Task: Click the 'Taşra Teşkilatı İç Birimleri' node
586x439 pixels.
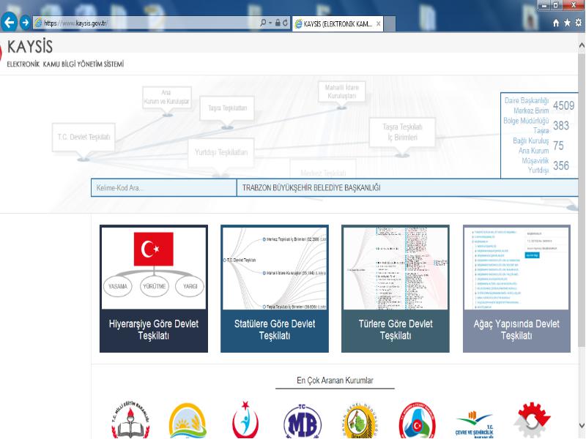Action: click(x=402, y=132)
